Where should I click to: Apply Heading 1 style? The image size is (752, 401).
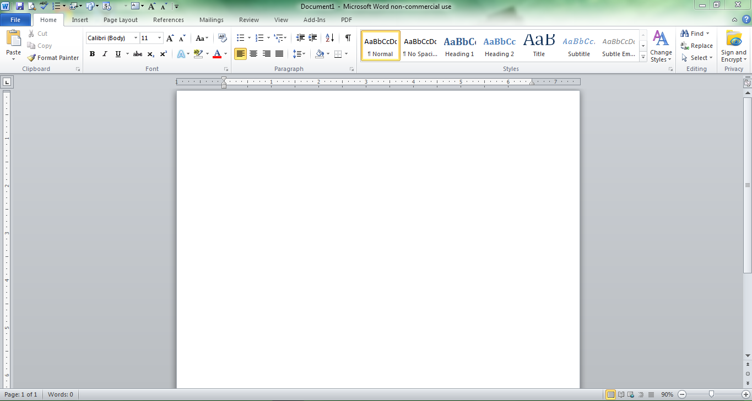click(x=459, y=46)
